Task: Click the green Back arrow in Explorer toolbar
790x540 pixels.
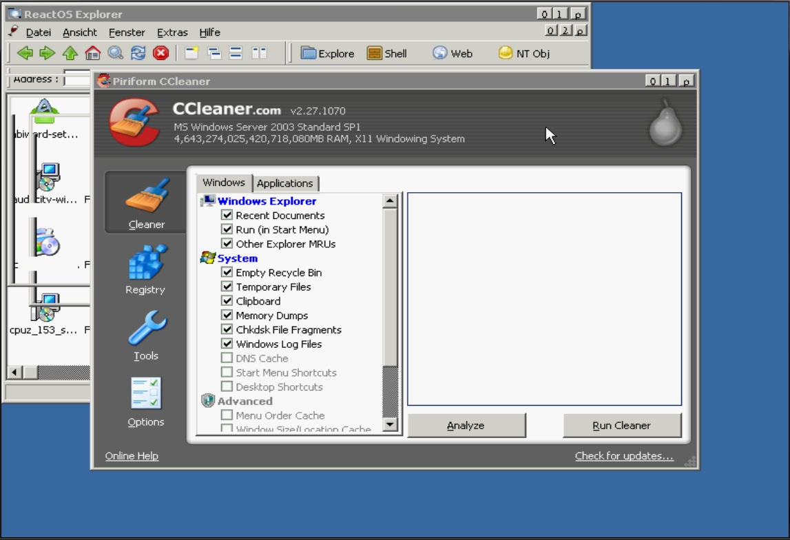Action: tap(25, 53)
